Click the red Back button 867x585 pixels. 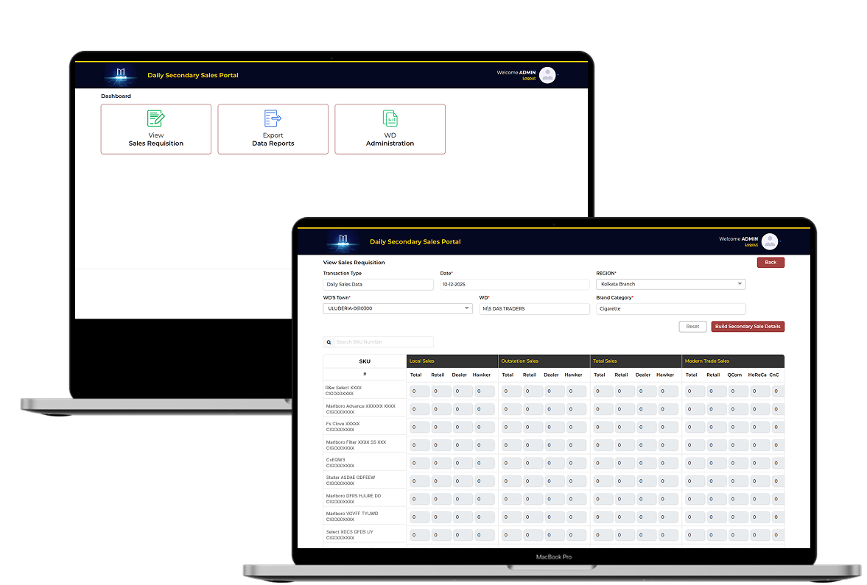[x=771, y=263]
